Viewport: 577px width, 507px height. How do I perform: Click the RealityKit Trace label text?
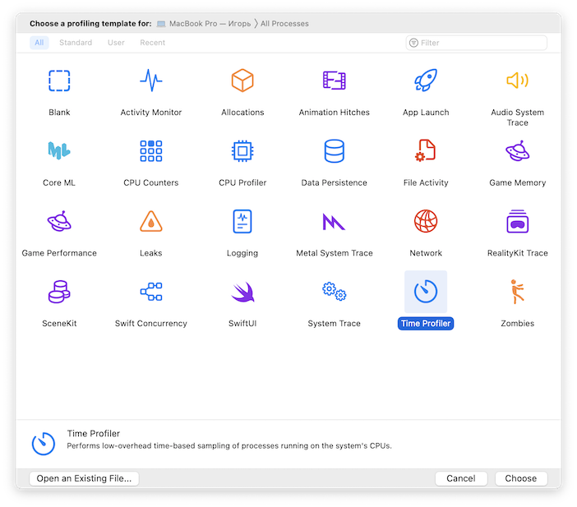(x=517, y=253)
